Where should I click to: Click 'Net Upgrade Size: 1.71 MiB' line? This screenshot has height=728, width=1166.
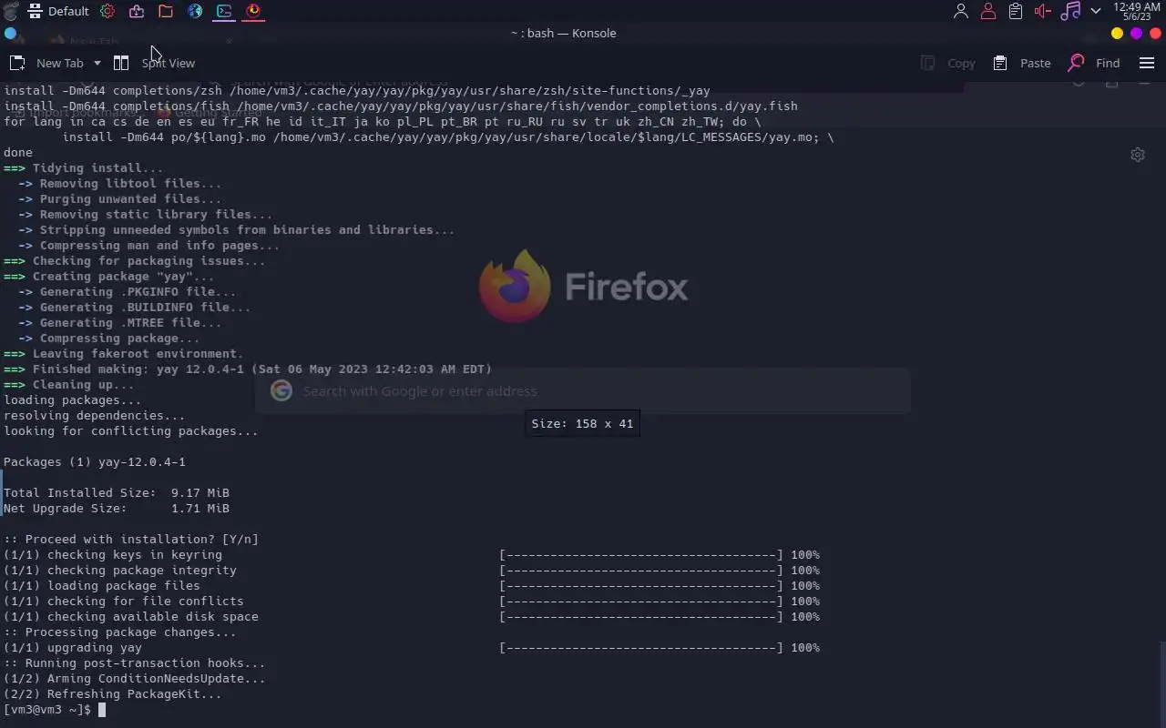(117, 509)
